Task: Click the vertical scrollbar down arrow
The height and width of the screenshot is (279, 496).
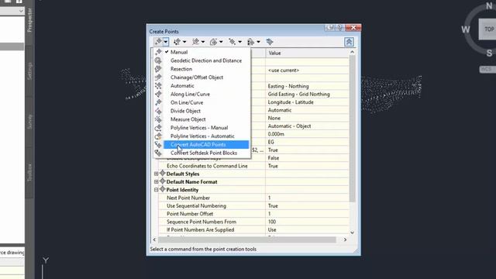Action: point(352,232)
